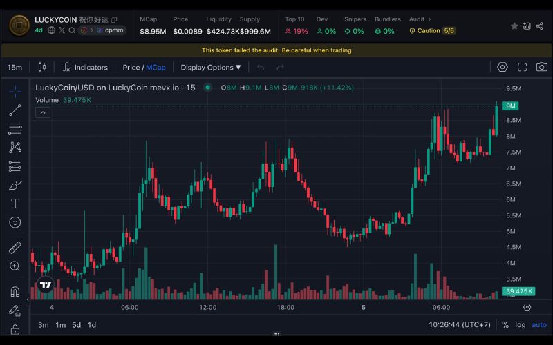Click the Price value $0.0089
The height and width of the screenshot is (345, 553).
pos(187,31)
